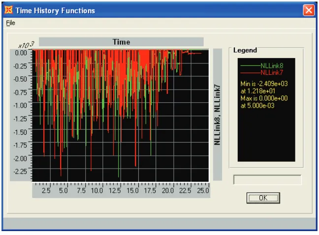Click the green NLLink8 legend line
The width and height of the screenshot is (319, 235).
[251, 66]
